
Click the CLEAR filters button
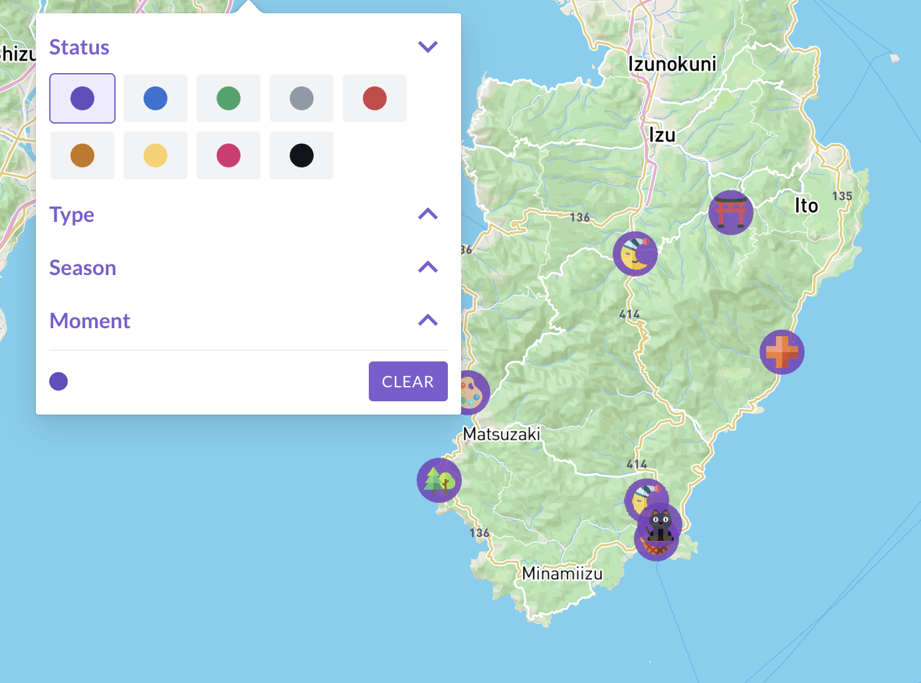(x=408, y=381)
